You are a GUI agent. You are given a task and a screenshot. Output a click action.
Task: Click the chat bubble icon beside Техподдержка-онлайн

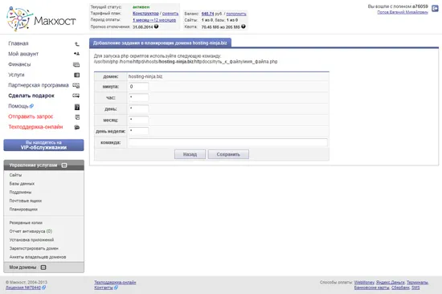pos(76,127)
